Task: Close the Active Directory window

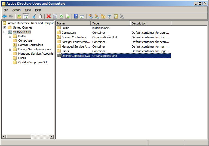Action: pyautogui.click(x=205, y=4)
